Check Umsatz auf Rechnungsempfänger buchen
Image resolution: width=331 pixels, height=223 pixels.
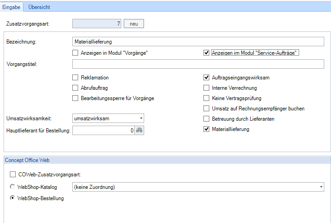click(207, 109)
